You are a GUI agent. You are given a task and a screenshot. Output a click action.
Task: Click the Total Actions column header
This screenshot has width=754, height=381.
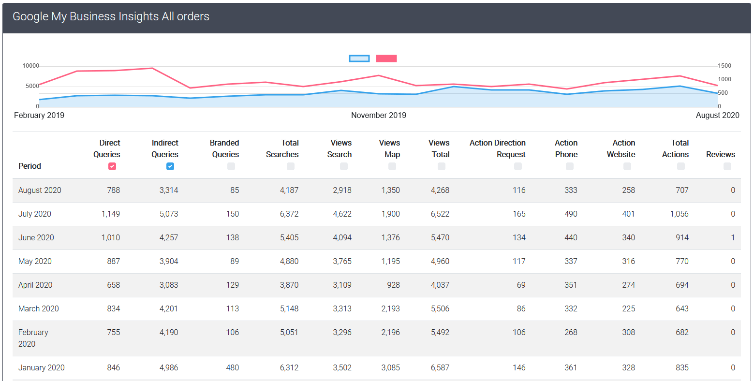tap(676, 148)
